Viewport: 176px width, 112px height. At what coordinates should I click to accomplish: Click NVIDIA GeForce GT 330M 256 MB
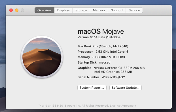(x=119, y=68)
